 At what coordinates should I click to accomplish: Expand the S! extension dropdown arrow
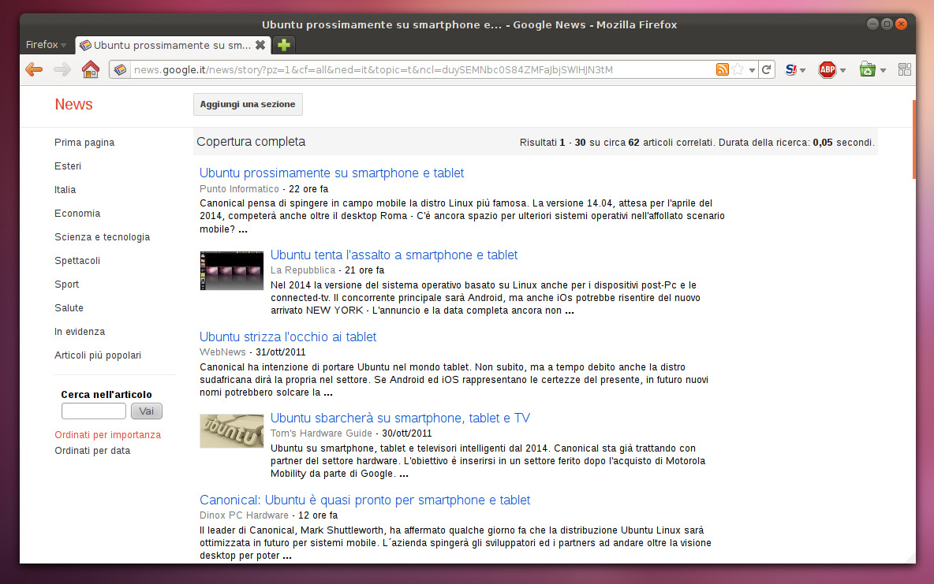coord(803,70)
